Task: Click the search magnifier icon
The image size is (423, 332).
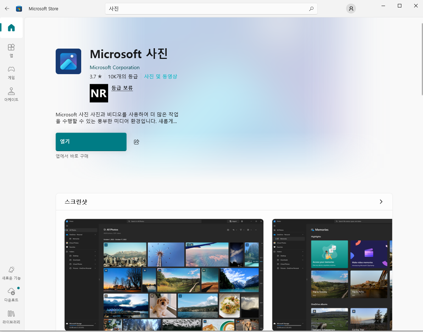Action: pyautogui.click(x=311, y=9)
